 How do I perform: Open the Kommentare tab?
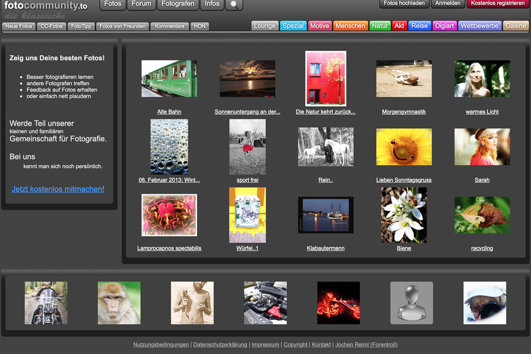coord(170,26)
